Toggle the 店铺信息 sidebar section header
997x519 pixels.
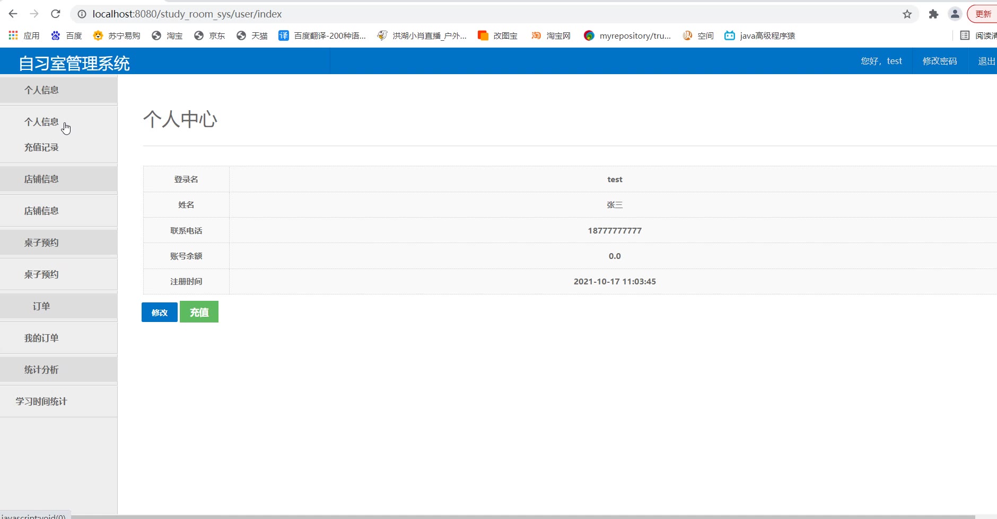coord(58,178)
